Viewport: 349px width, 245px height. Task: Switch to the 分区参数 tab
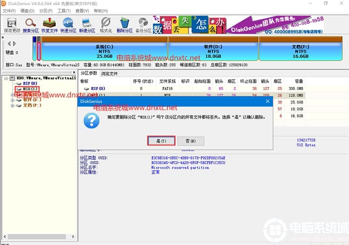click(x=89, y=73)
